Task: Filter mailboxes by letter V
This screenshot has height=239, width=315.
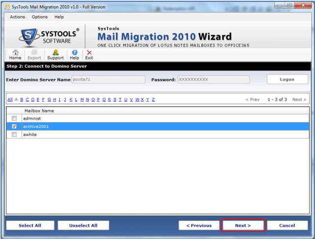Action: click(x=131, y=100)
